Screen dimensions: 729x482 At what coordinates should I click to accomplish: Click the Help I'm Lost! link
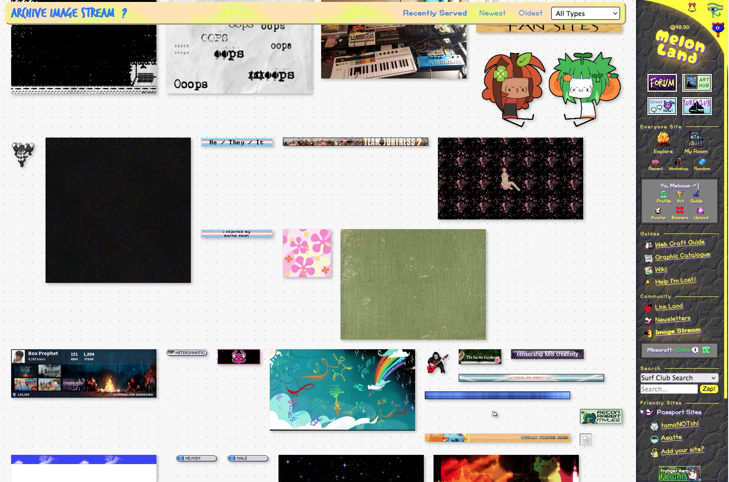pos(675,281)
